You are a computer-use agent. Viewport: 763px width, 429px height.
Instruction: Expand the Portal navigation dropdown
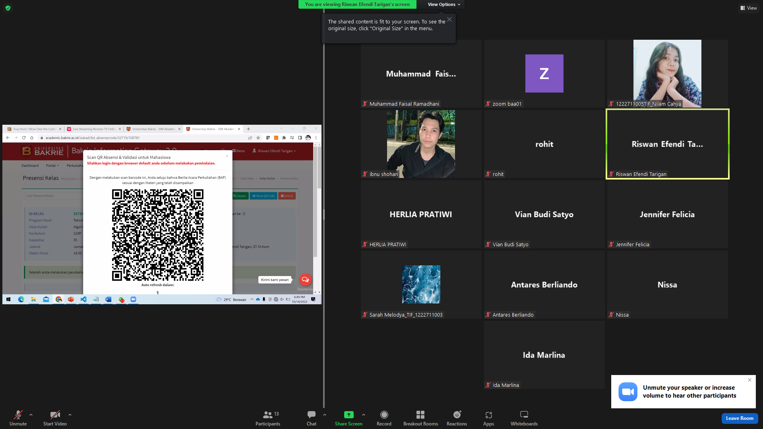point(52,166)
